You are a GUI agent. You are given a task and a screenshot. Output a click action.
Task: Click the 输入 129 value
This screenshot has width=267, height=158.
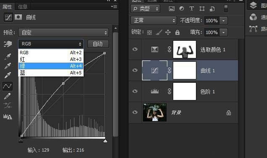(x=45, y=150)
